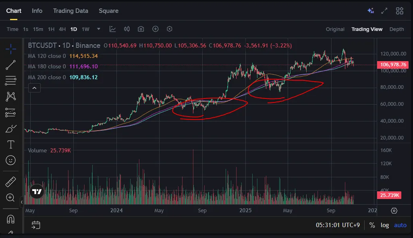
Task: Collapse the left drawing toolbar arrow
Action: pyautogui.click(x=21, y=202)
